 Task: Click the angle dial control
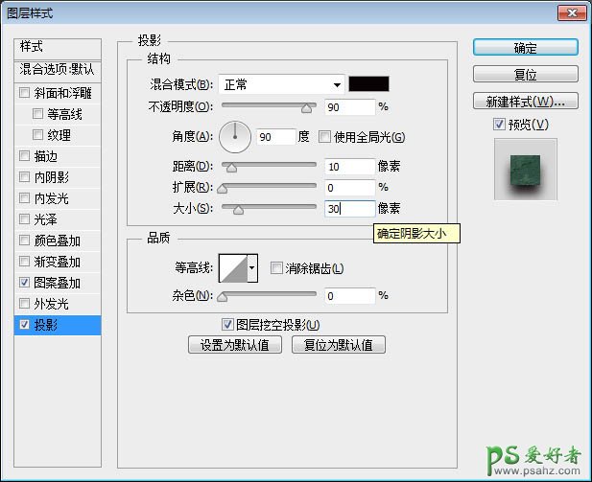[234, 137]
